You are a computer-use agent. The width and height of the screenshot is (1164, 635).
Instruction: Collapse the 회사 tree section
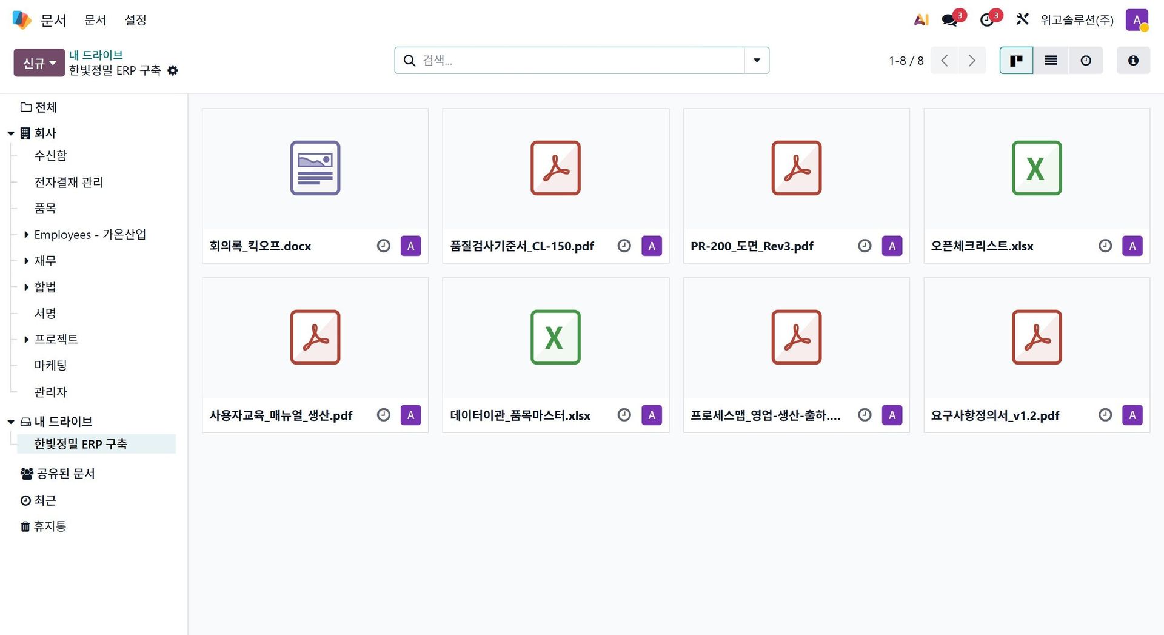(11, 133)
